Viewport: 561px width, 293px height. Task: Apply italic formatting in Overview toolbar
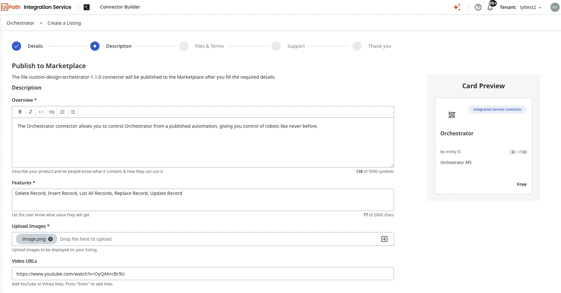(31, 112)
